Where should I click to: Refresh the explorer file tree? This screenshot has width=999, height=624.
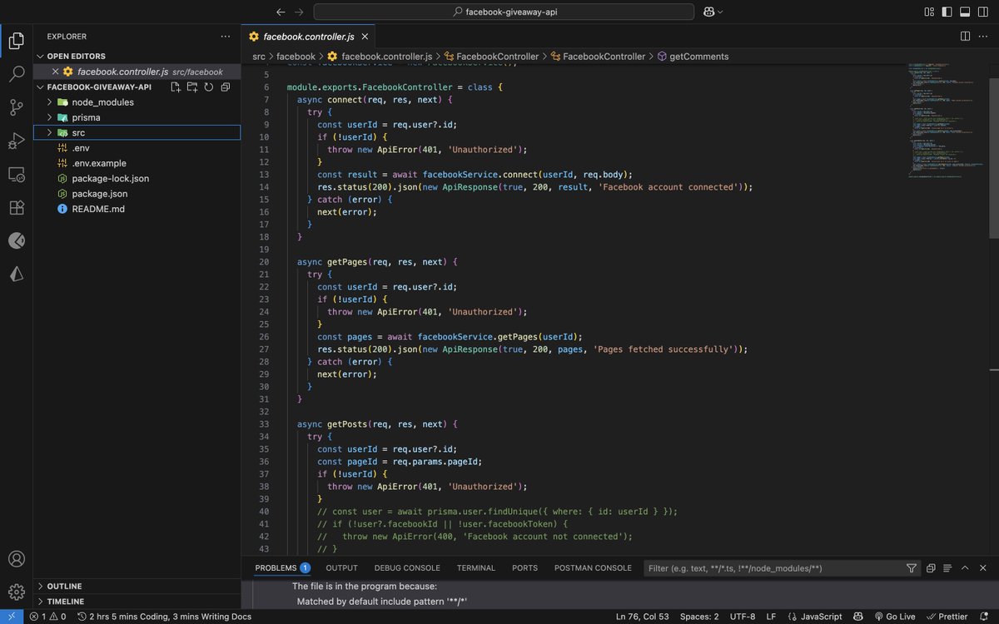pyautogui.click(x=208, y=87)
